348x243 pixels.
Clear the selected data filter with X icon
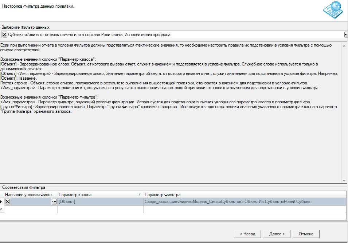(5, 35)
